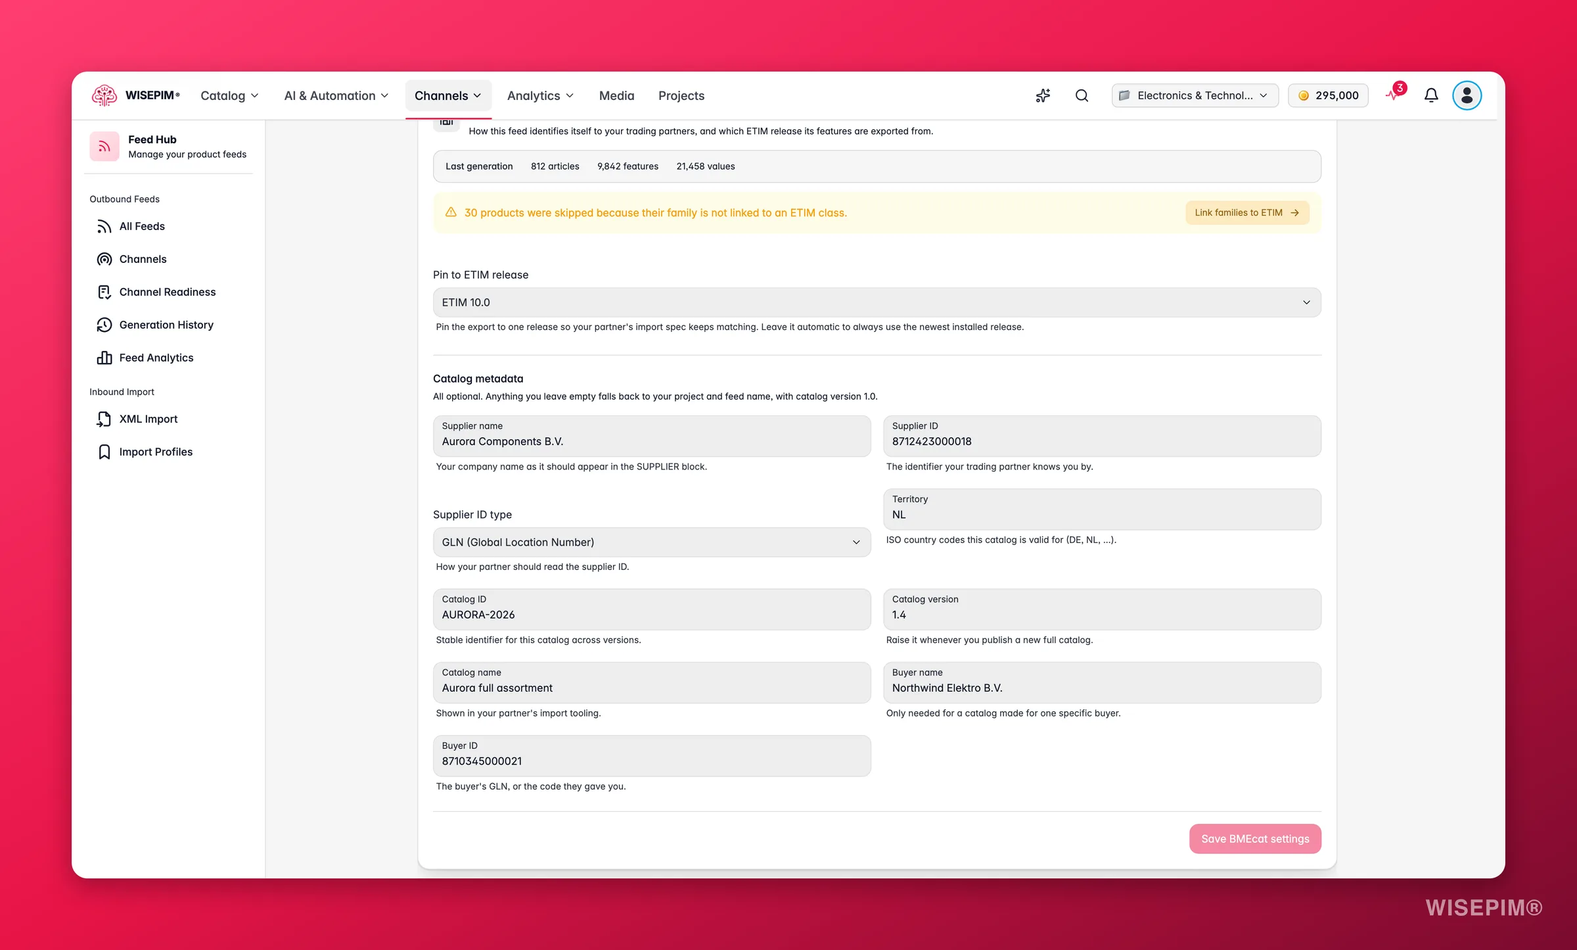Image resolution: width=1577 pixels, height=950 pixels.
Task: Click the Channel Readiness checklist icon
Action: coord(104,292)
